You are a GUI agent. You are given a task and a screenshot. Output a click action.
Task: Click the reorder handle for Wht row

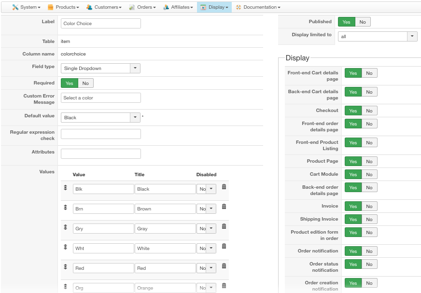click(x=66, y=247)
